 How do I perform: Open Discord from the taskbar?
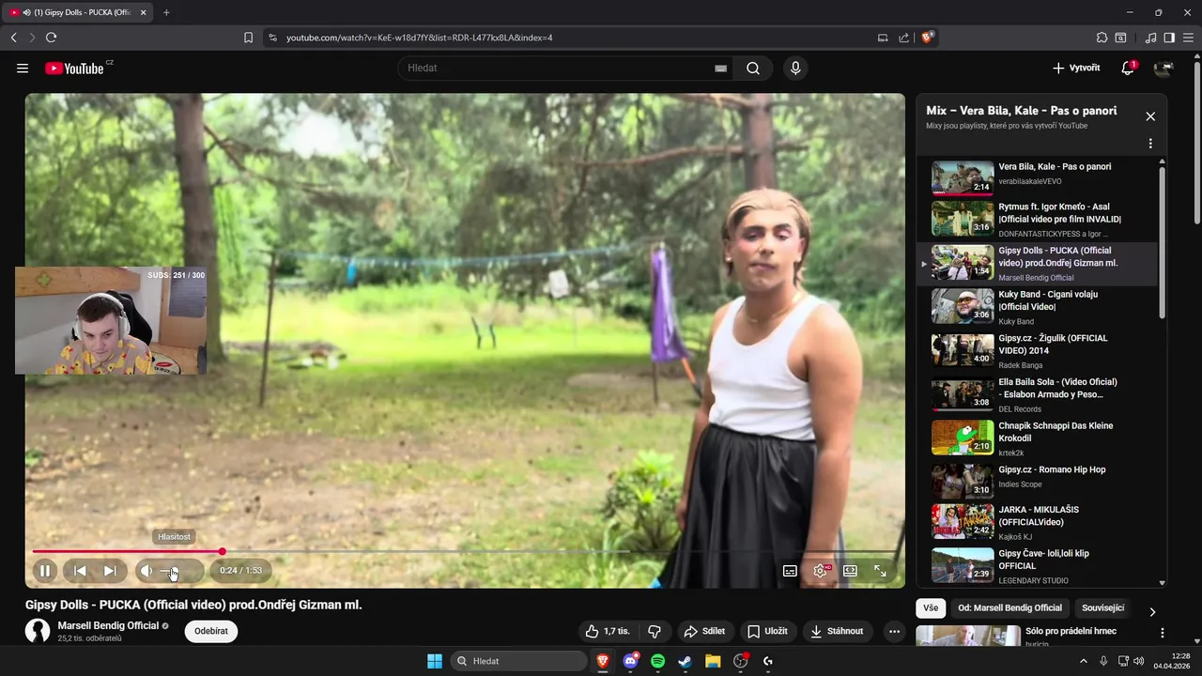(630, 661)
